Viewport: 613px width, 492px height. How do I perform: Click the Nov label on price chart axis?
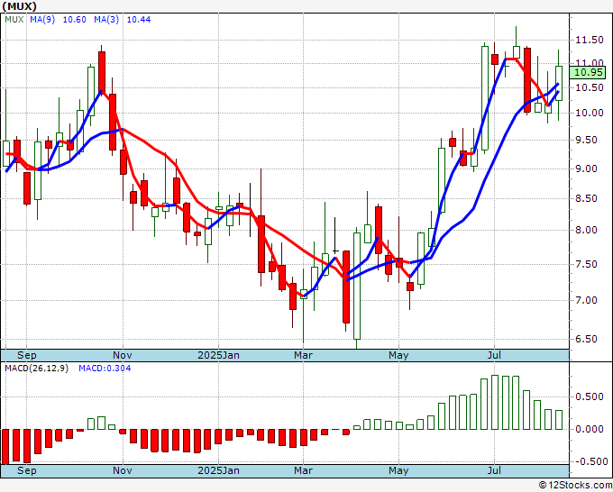tap(123, 355)
